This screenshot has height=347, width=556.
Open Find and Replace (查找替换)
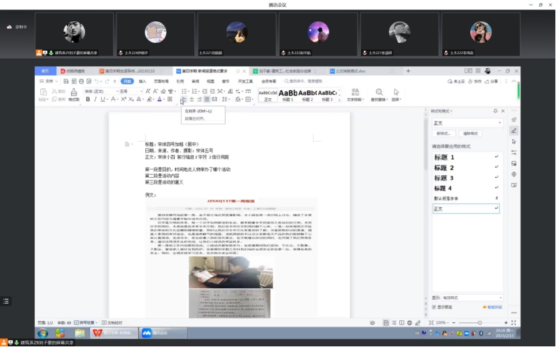click(378, 95)
